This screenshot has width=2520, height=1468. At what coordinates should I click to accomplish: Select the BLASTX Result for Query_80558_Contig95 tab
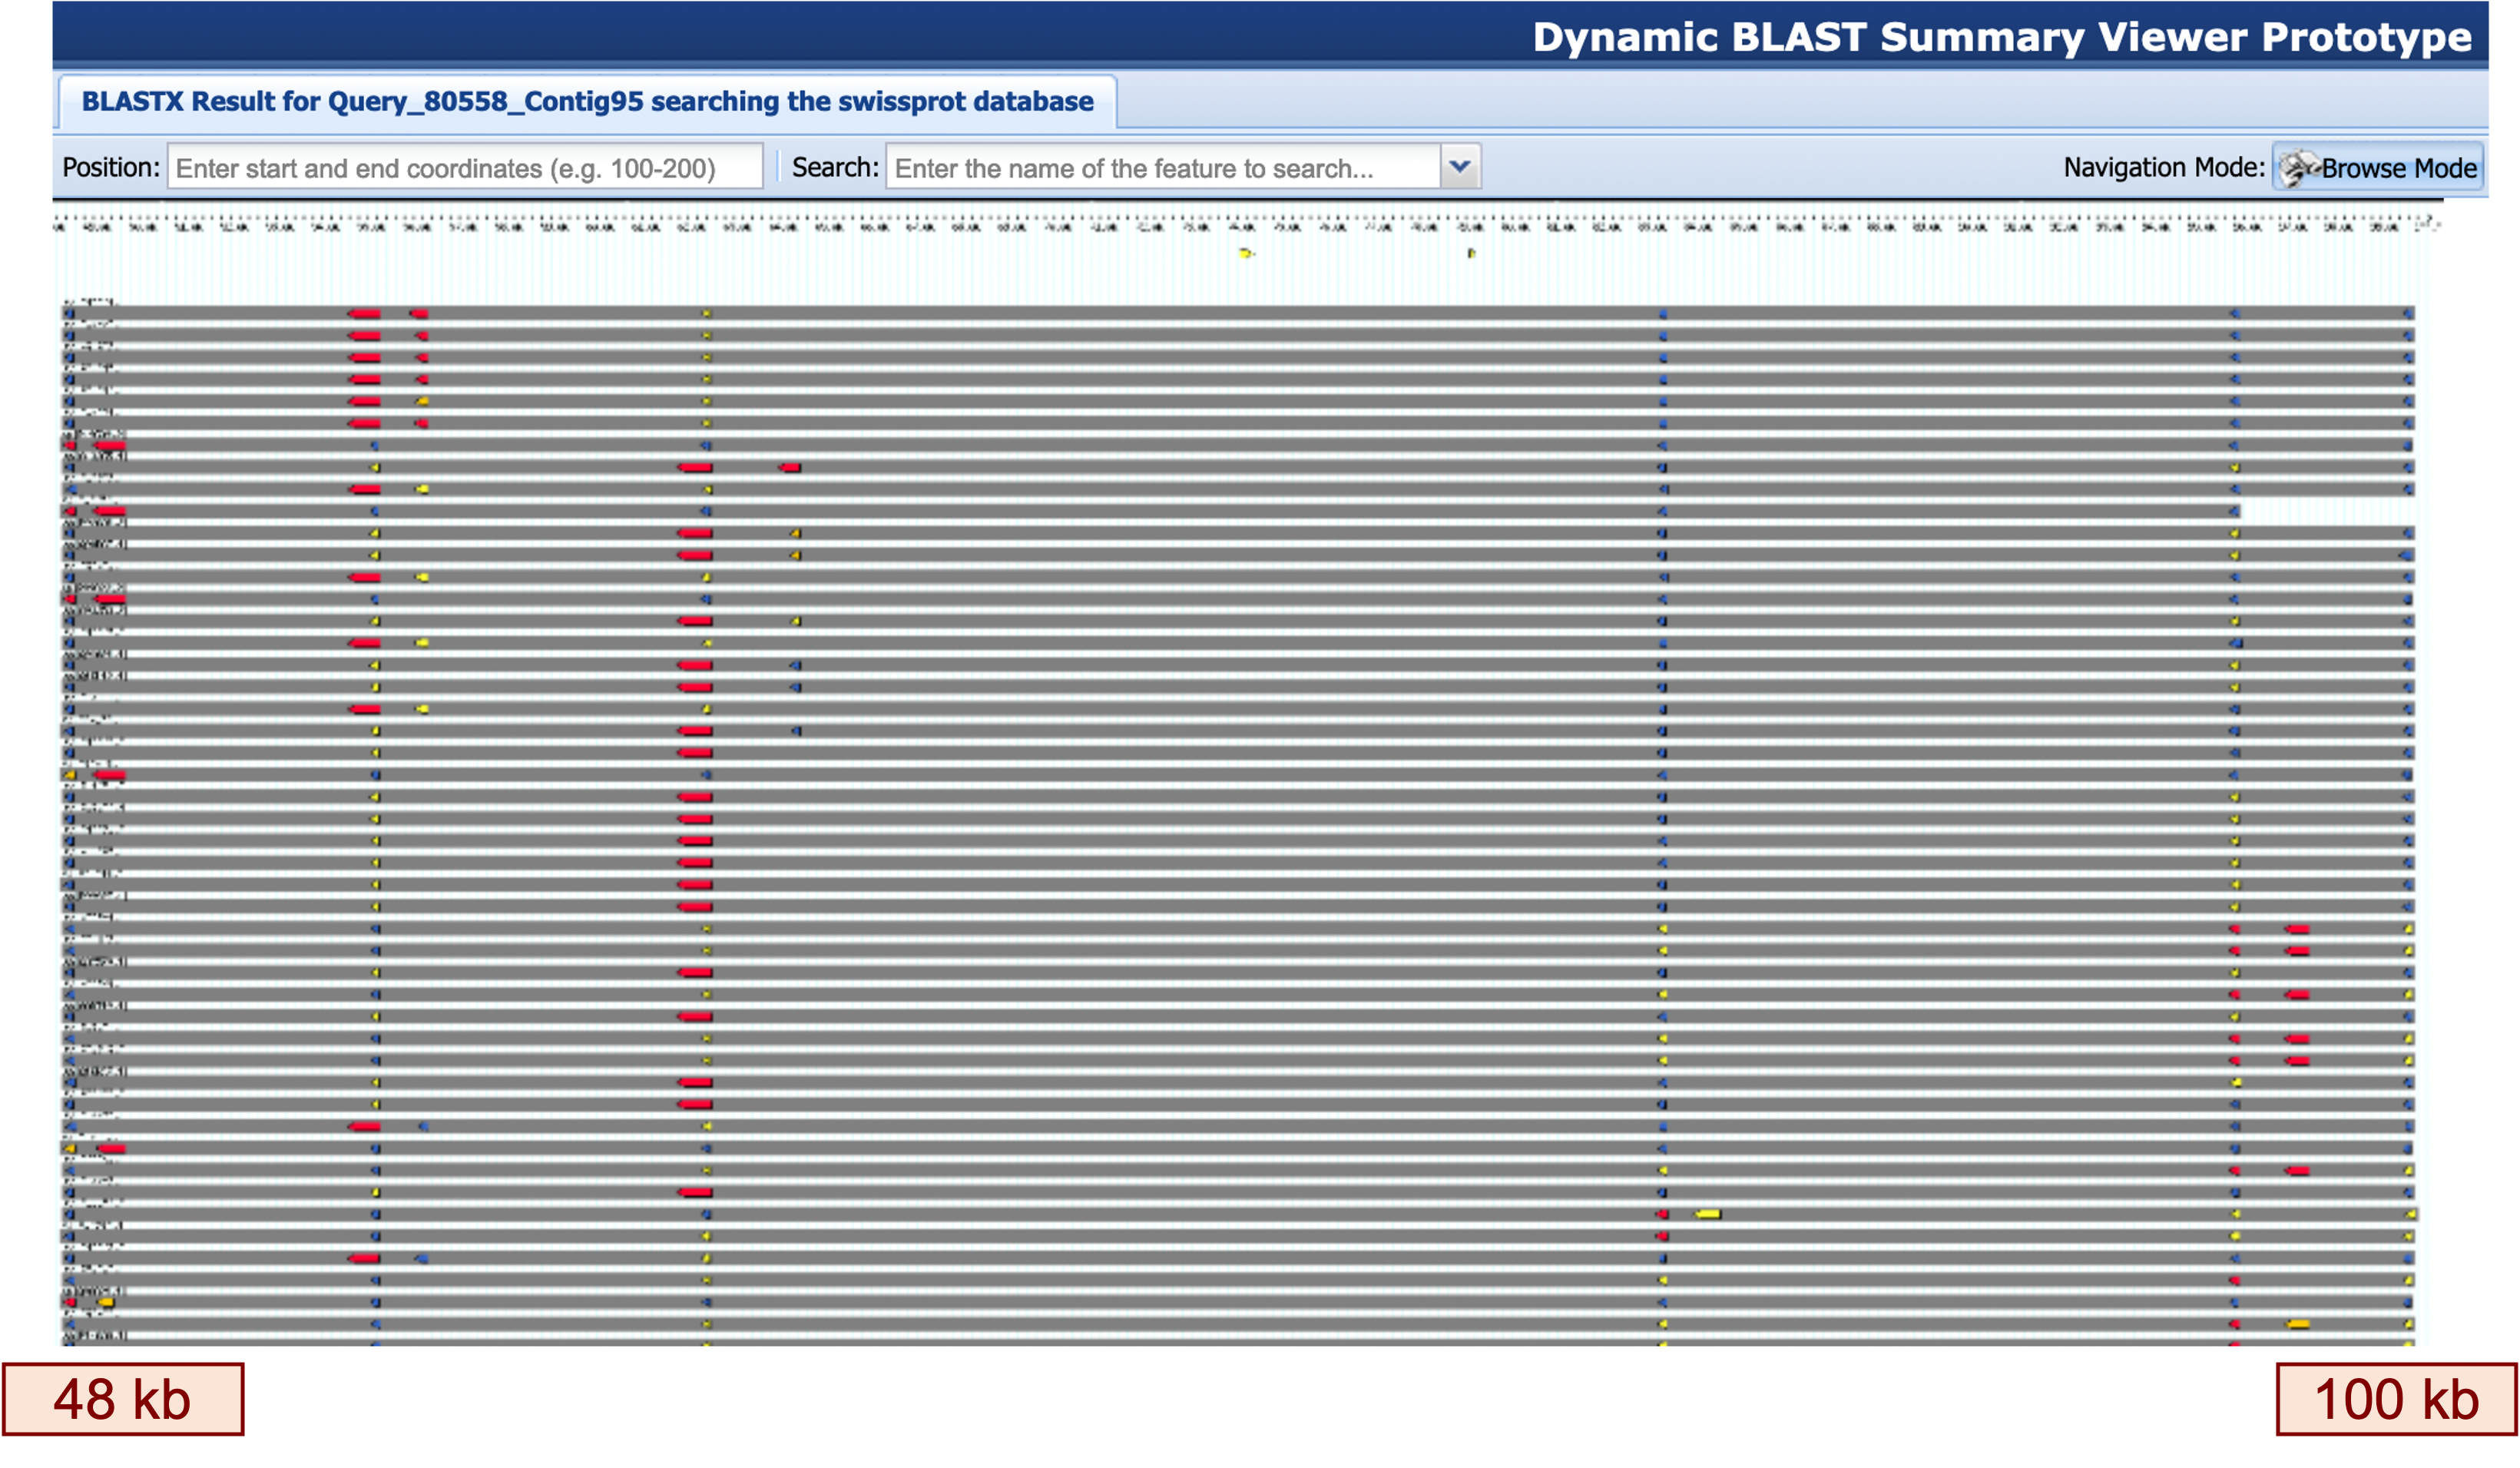[x=587, y=102]
